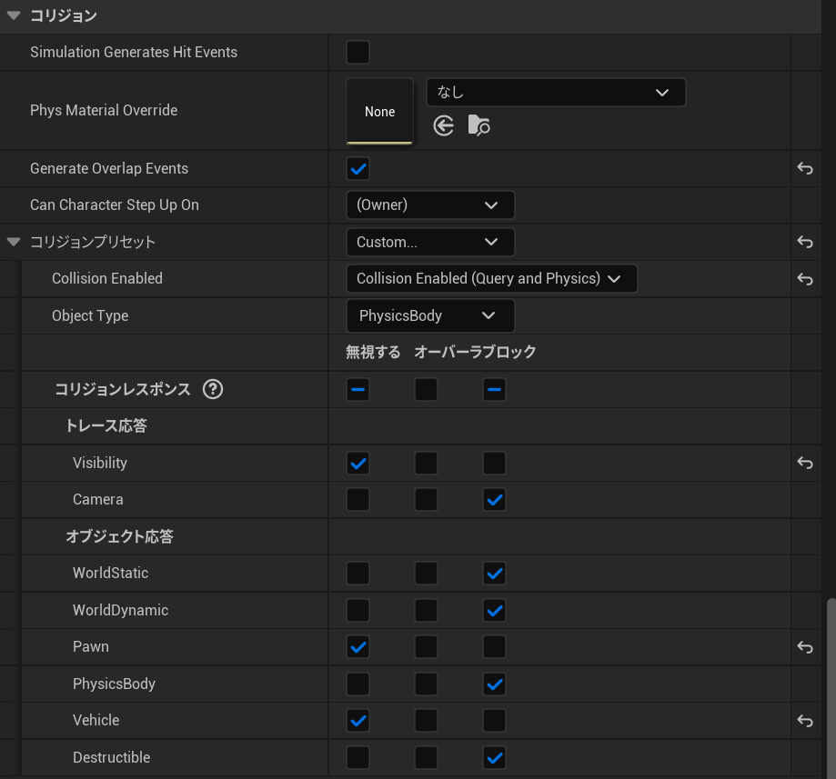836x779 pixels.
Task: Select the Simulation Generates Hit Events label
Action: tap(134, 52)
